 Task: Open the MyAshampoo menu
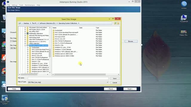pyautogui.click(x=30, y=5)
